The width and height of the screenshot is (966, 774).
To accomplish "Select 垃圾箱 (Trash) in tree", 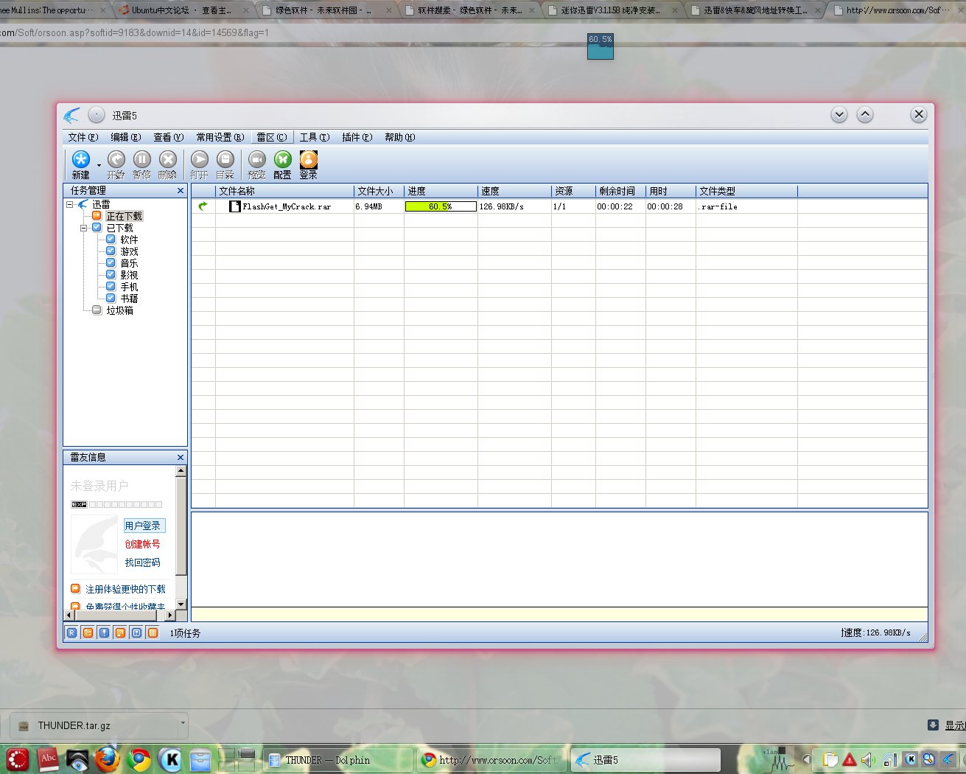I will tap(119, 310).
